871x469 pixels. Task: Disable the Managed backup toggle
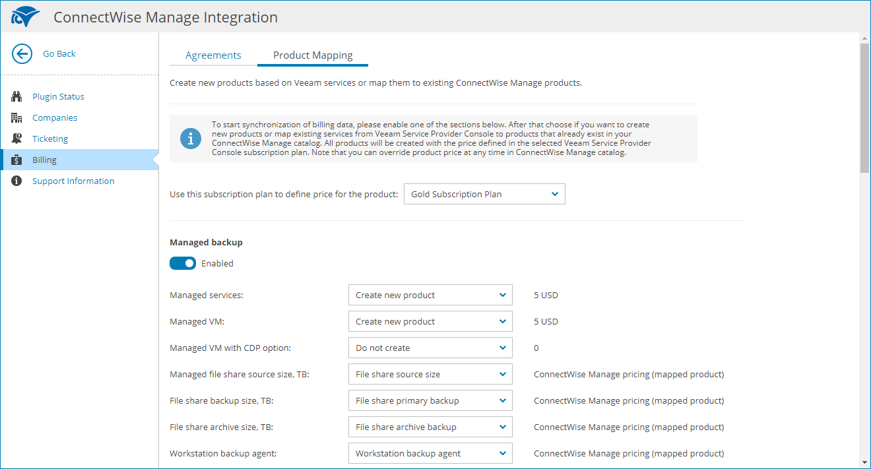pos(183,263)
